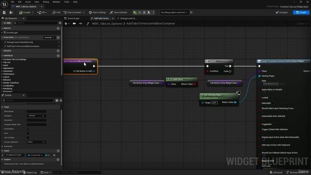The width and height of the screenshot is (311, 175).
Task: Stop the play session
Action: (144, 13)
